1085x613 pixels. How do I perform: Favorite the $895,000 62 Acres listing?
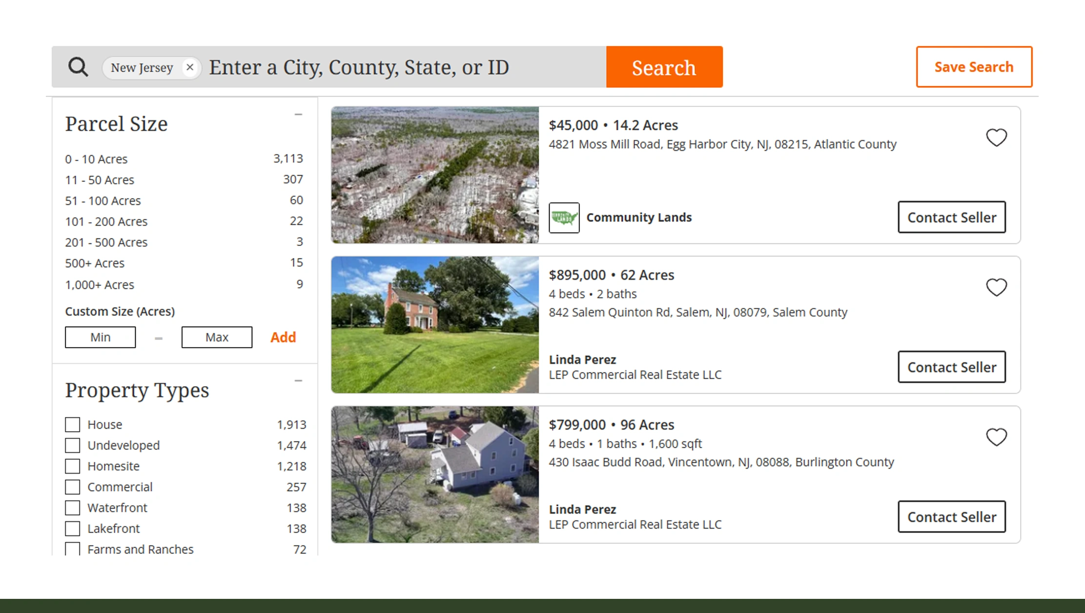(x=996, y=287)
